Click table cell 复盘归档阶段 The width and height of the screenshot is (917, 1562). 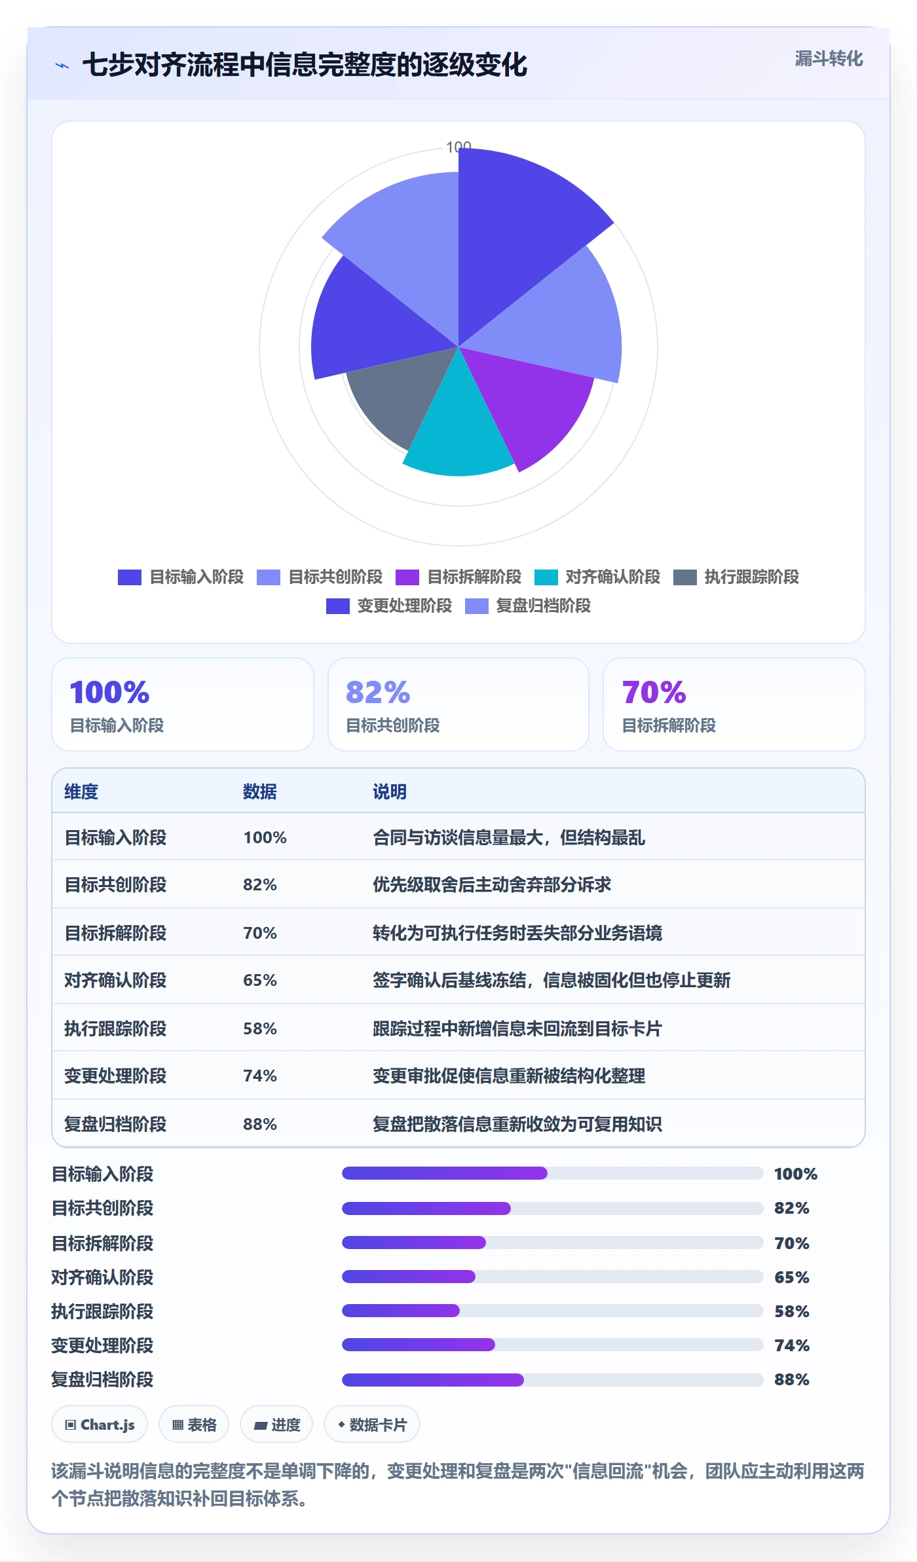point(115,1124)
